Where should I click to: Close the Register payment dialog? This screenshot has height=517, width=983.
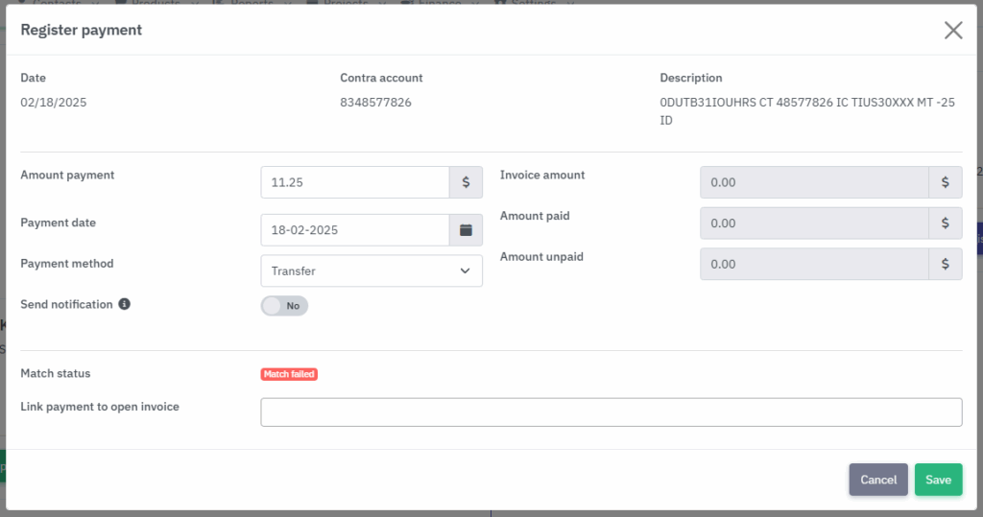point(952,31)
